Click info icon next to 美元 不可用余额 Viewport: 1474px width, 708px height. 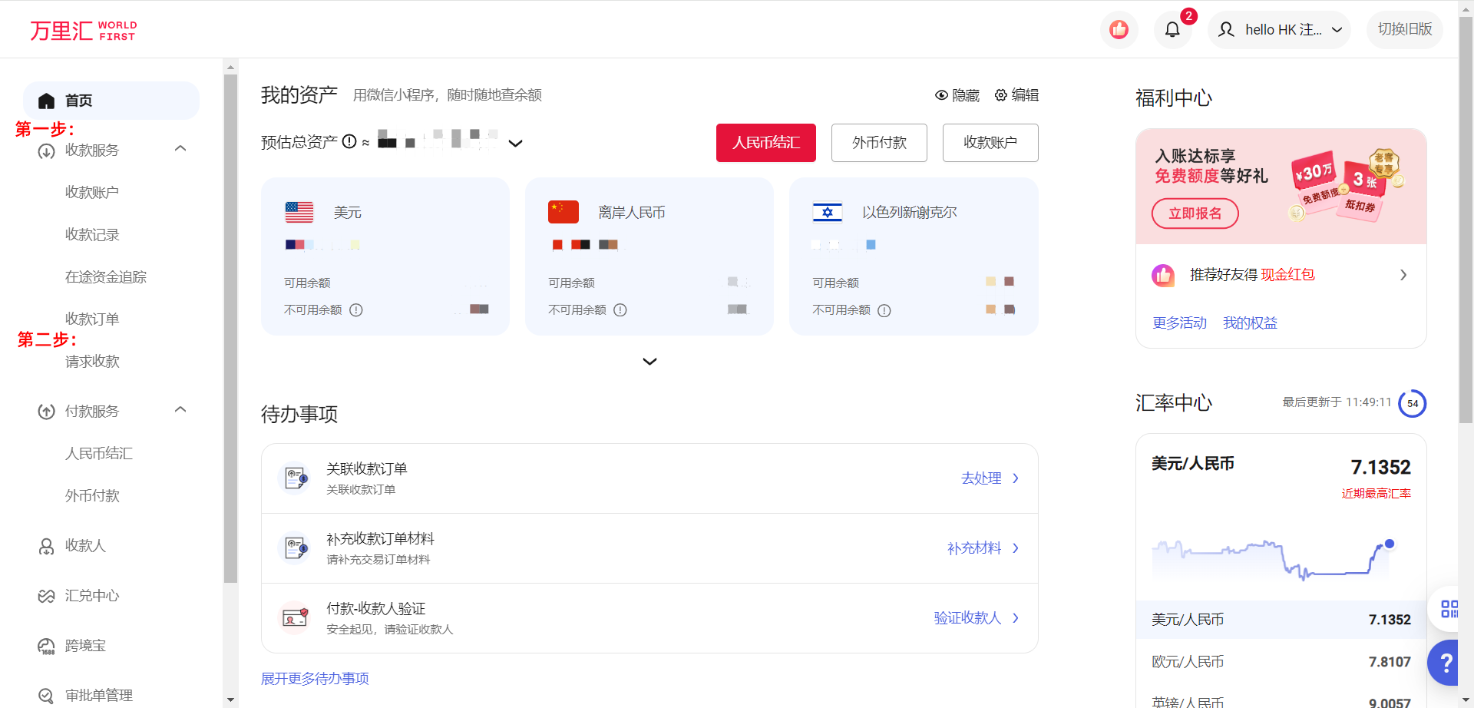coord(356,310)
